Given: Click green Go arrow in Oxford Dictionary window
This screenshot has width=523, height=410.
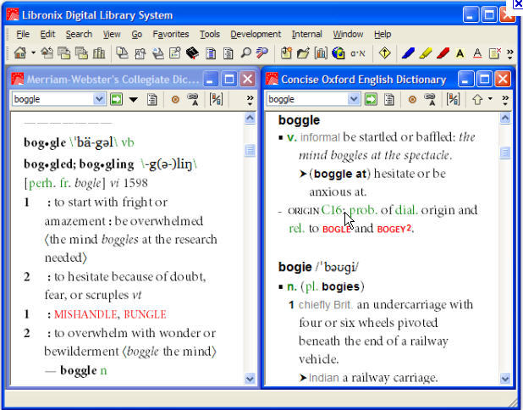Looking at the screenshot, I should pos(371,99).
